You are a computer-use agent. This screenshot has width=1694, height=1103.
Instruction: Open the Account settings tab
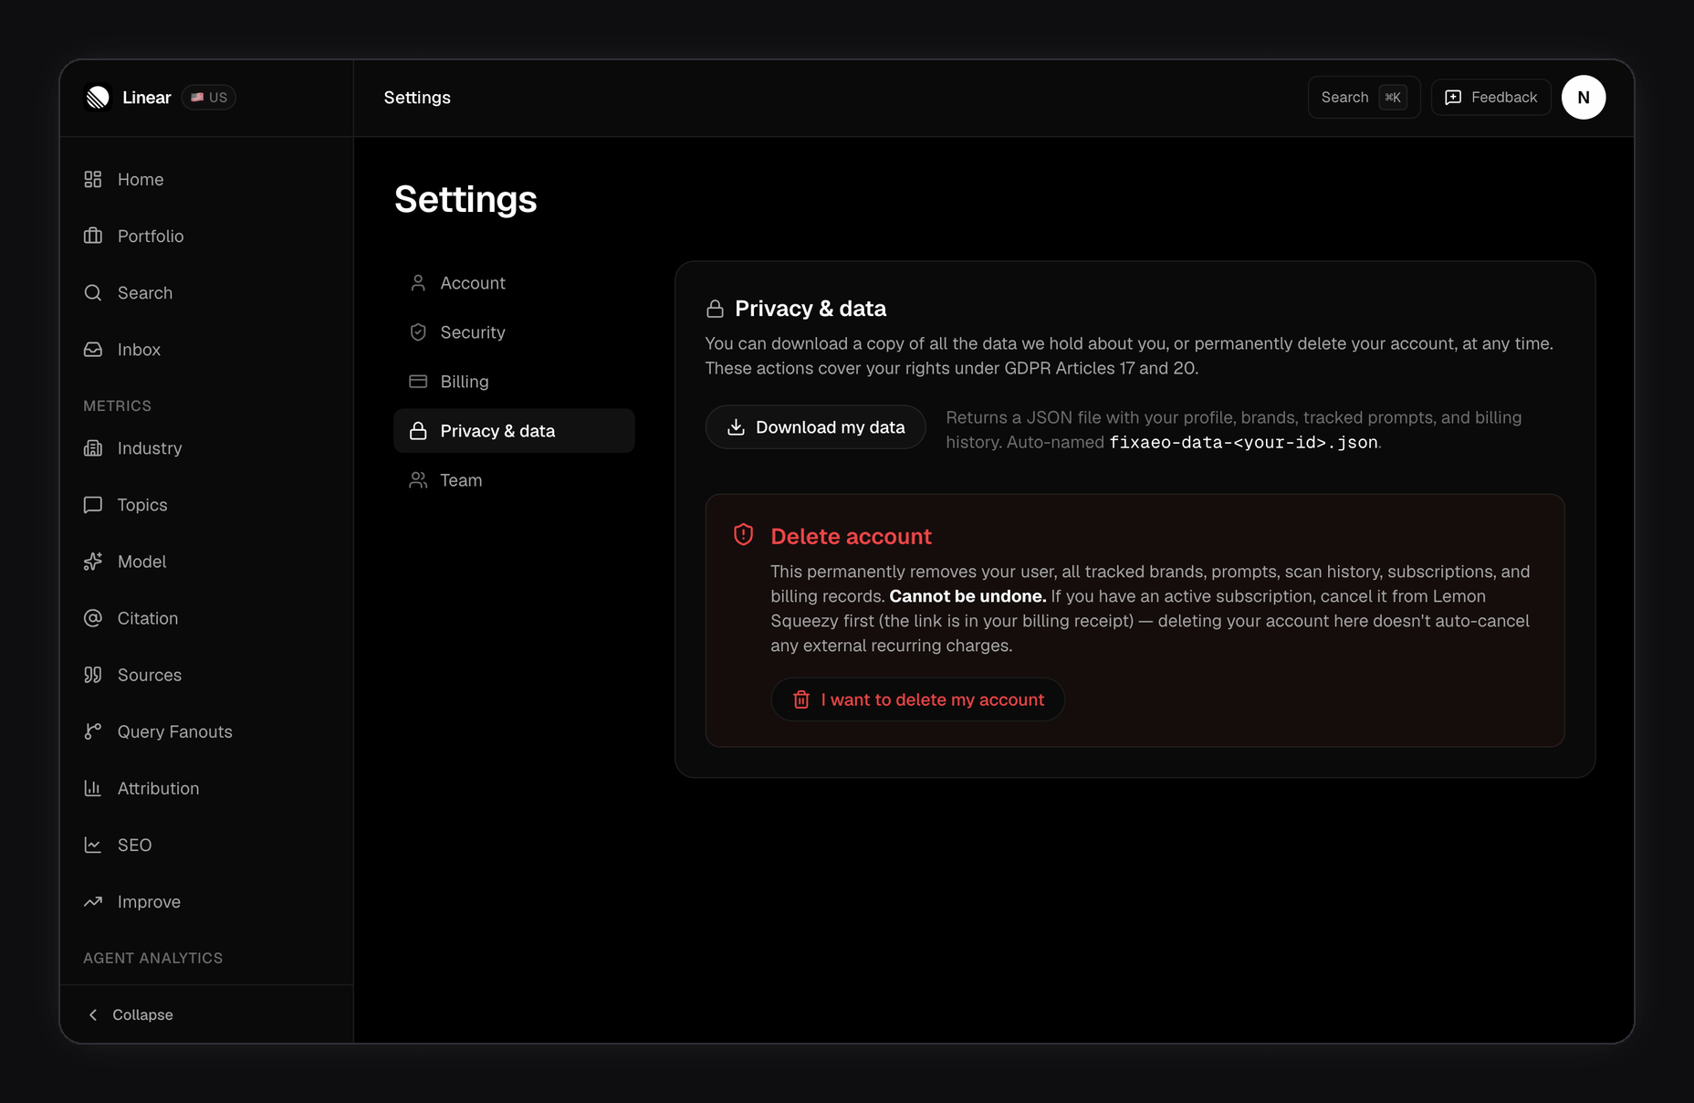tap(514, 283)
